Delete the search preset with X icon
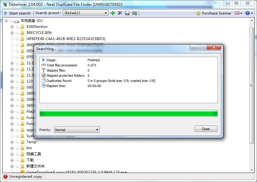257x182 pixels. tap(120, 13)
